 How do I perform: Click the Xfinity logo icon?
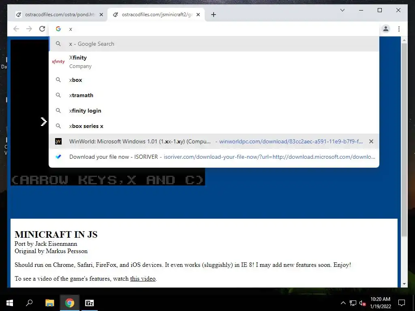(x=58, y=62)
